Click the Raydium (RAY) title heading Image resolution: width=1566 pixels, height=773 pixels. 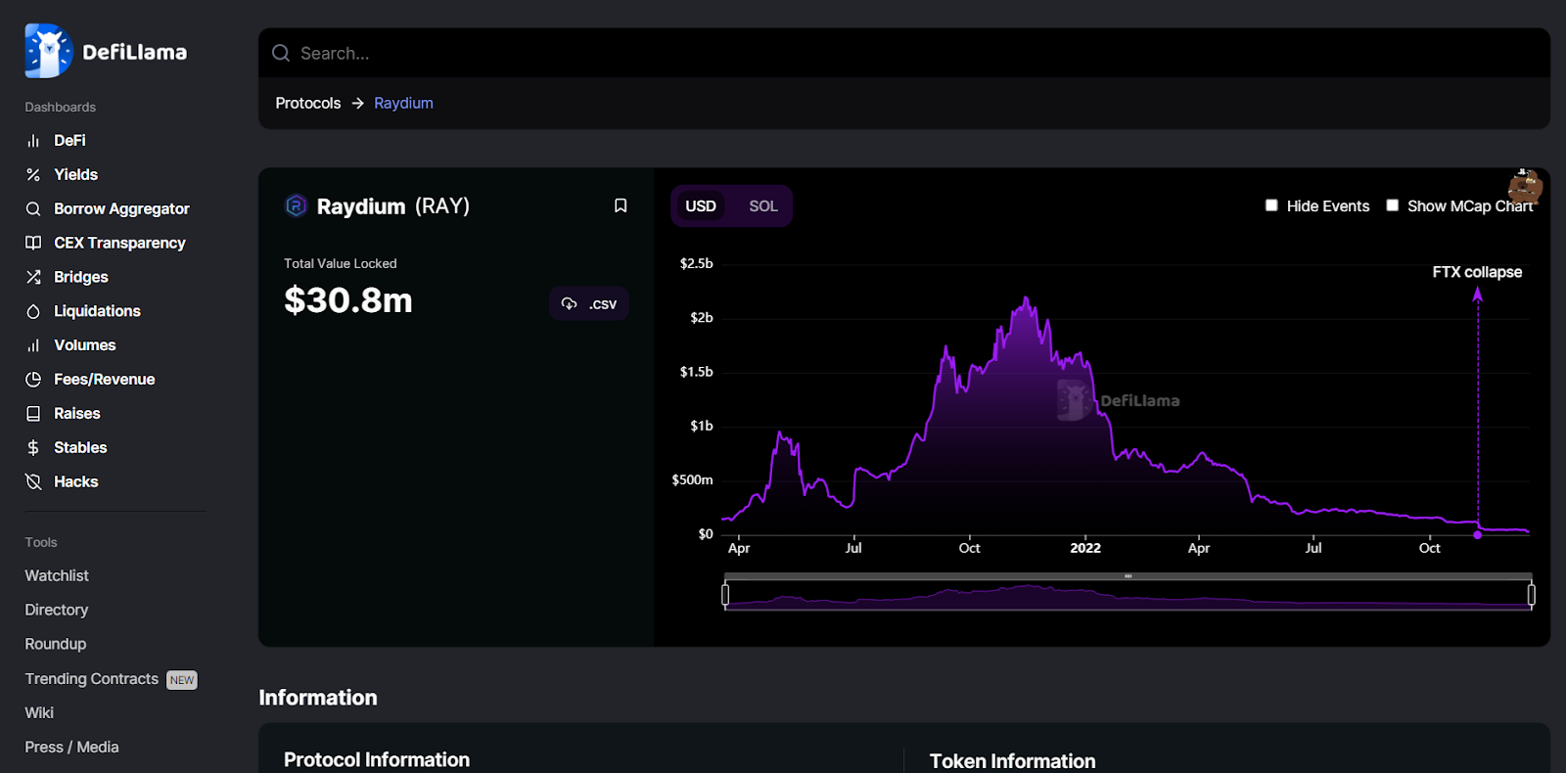tap(393, 206)
